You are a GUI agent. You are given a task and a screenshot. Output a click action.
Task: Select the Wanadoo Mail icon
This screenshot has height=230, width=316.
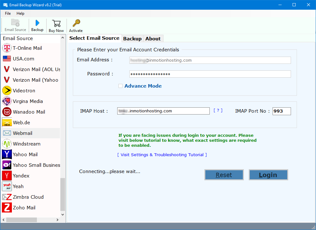point(7,112)
